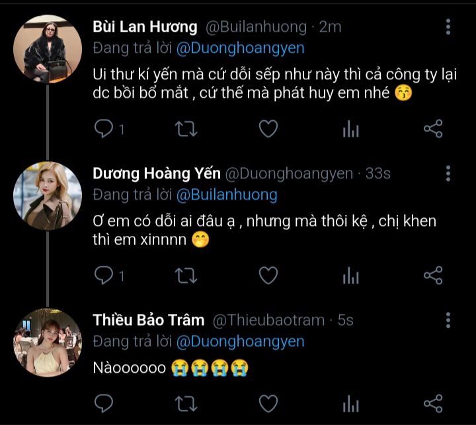476x425 pixels.
Task: Open more options on Thiều Bảo Trâm's tweet
Action: click(448, 321)
